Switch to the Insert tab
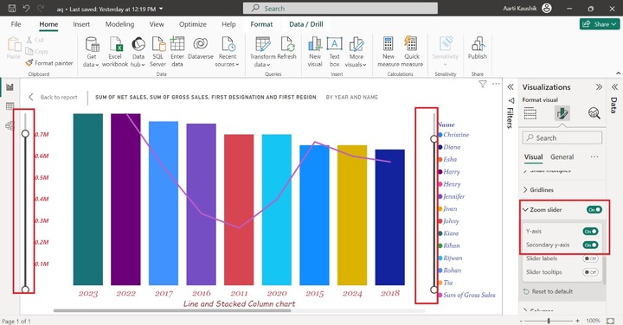623x325 pixels. [x=81, y=24]
